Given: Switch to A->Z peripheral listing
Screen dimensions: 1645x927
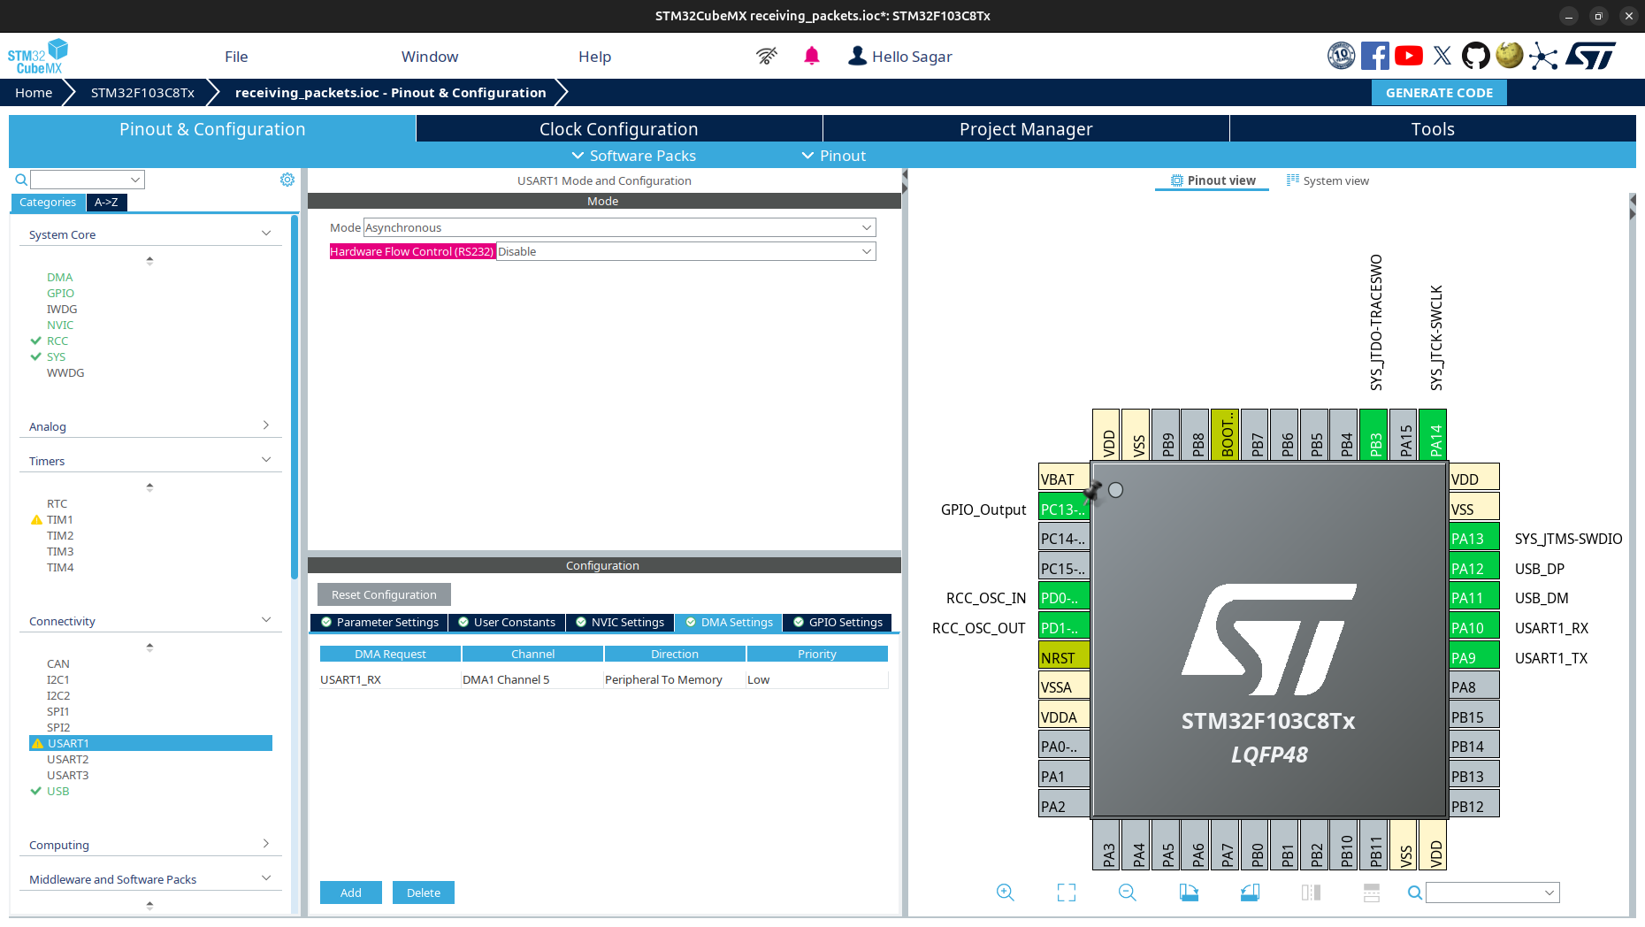Looking at the screenshot, I should (106, 202).
